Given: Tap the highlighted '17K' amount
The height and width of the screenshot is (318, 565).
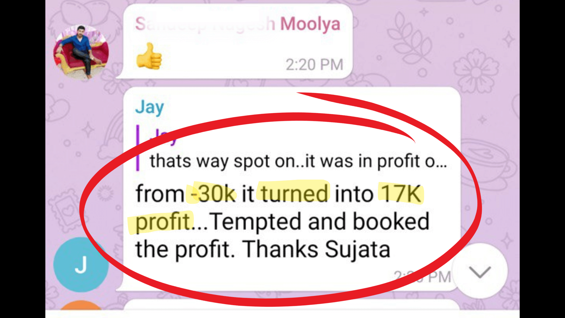Looking at the screenshot, I should (x=401, y=194).
